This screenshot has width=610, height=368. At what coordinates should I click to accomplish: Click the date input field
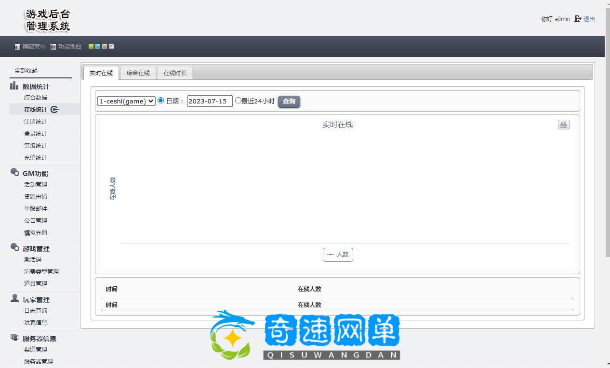pyautogui.click(x=210, y=101)
